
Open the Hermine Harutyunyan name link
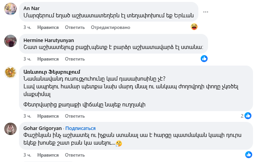(x=48, y=40)
